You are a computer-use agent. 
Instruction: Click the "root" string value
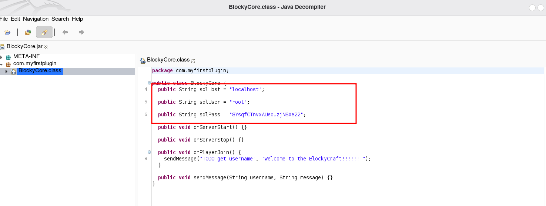tap(238, 102)
